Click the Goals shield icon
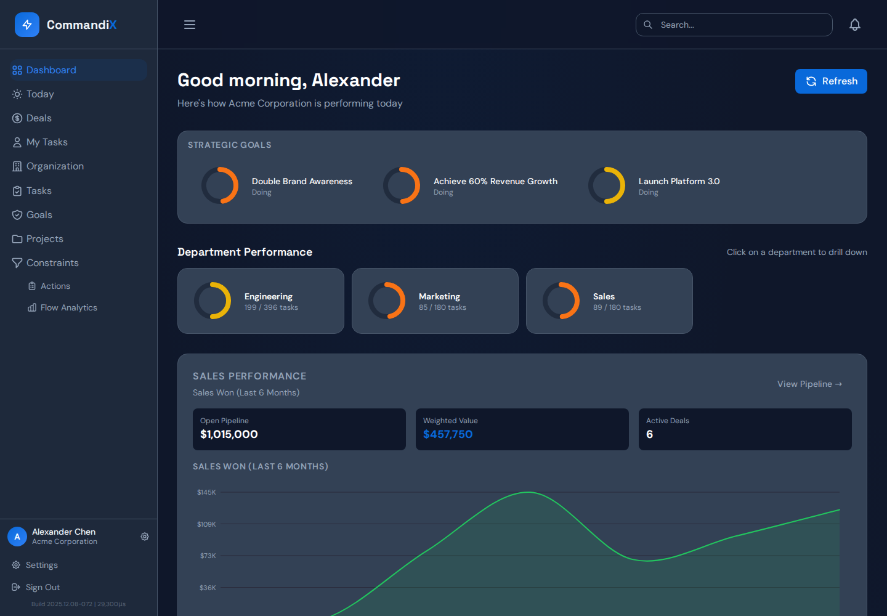The width and height of the screenshot is (887, 616). click(17, 215)
